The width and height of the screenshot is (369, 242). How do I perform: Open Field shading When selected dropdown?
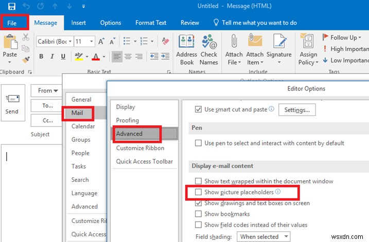263,236
